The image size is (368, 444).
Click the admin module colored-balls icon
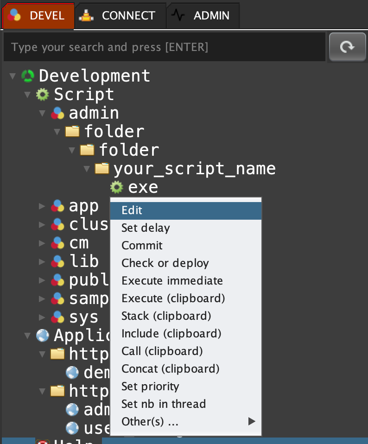[57, 113]
